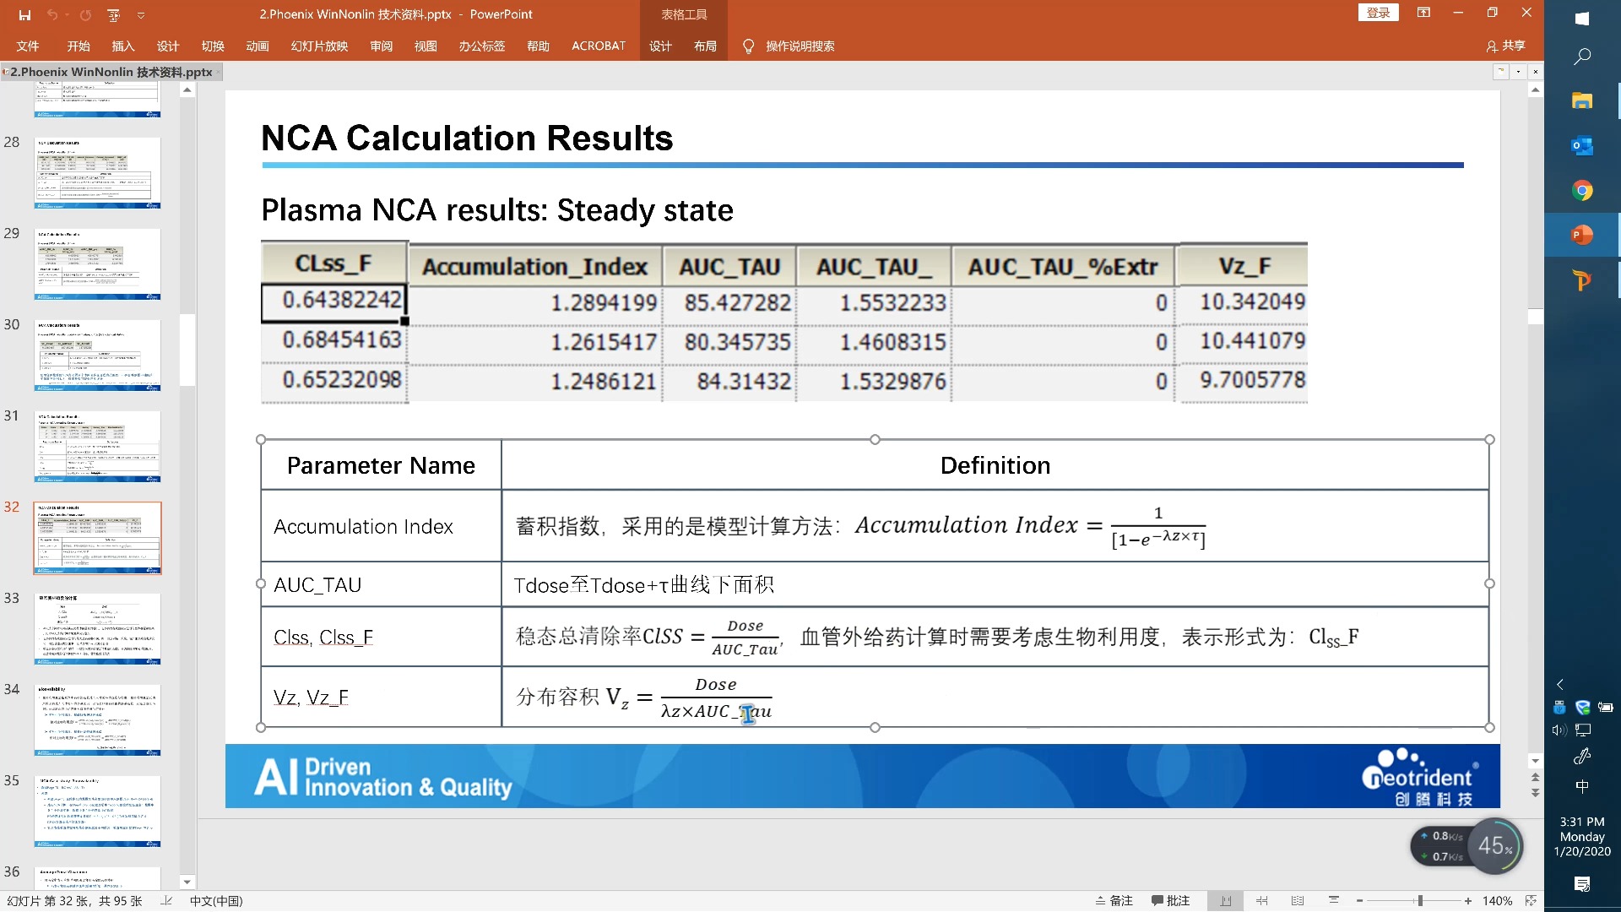This screenshot has height=912, width=1621.
Task: Switch to the 动画 ribbon tab
Action: coord(258,46)
